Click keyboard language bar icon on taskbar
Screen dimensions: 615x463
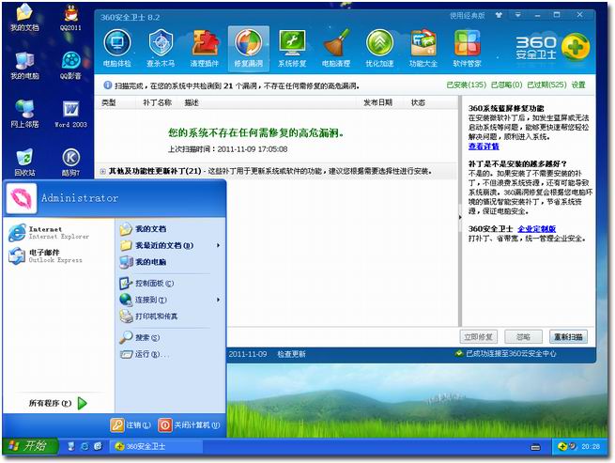coord(535,447)
